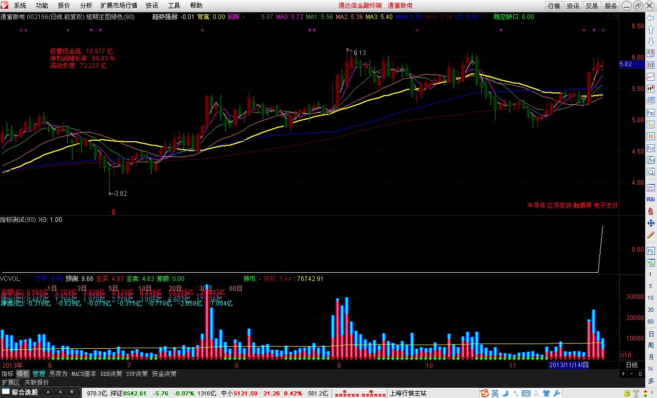Open the f(x) formula icon
Image resolution: width=657 pixels, height=398 pixels.
(x=651, y=160)
